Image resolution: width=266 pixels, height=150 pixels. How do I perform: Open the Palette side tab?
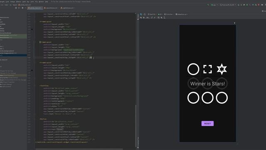[x=138, y=17]
